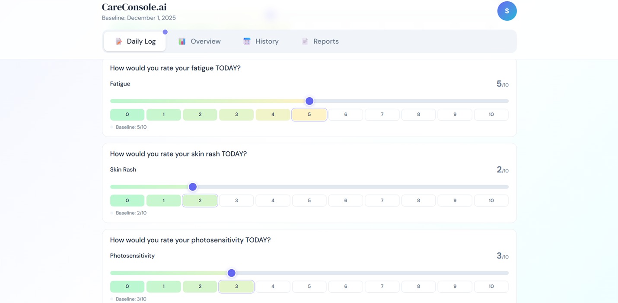
Task: Click the notification dot on Daily Log
Action: 165,32
